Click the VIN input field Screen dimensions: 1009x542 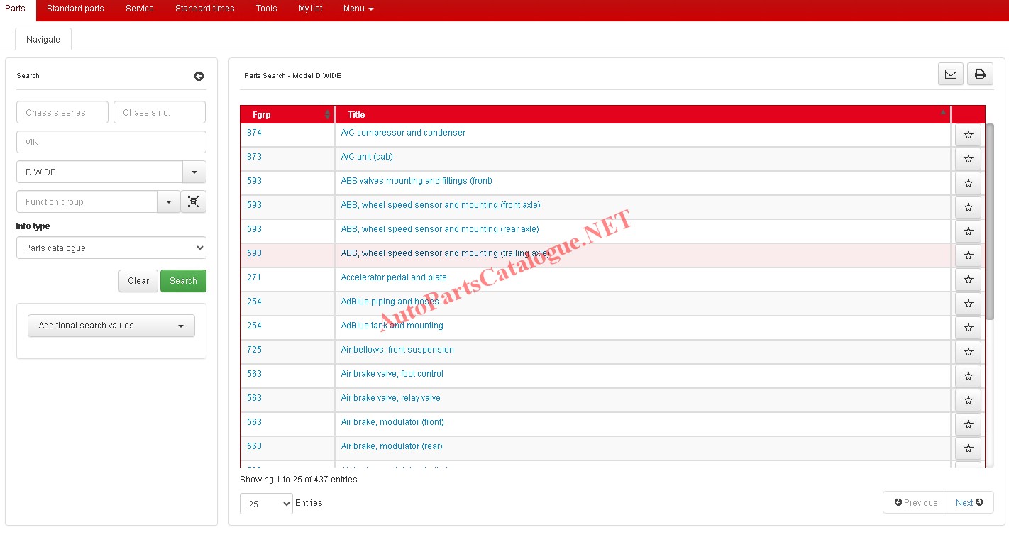click(x=111, y=143)
